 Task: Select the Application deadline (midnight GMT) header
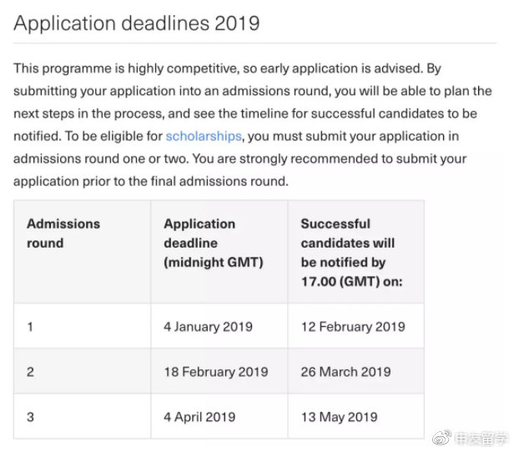click(x=219, y=252)
